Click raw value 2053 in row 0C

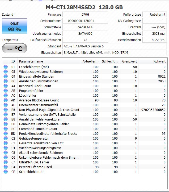tap(162, 81)
